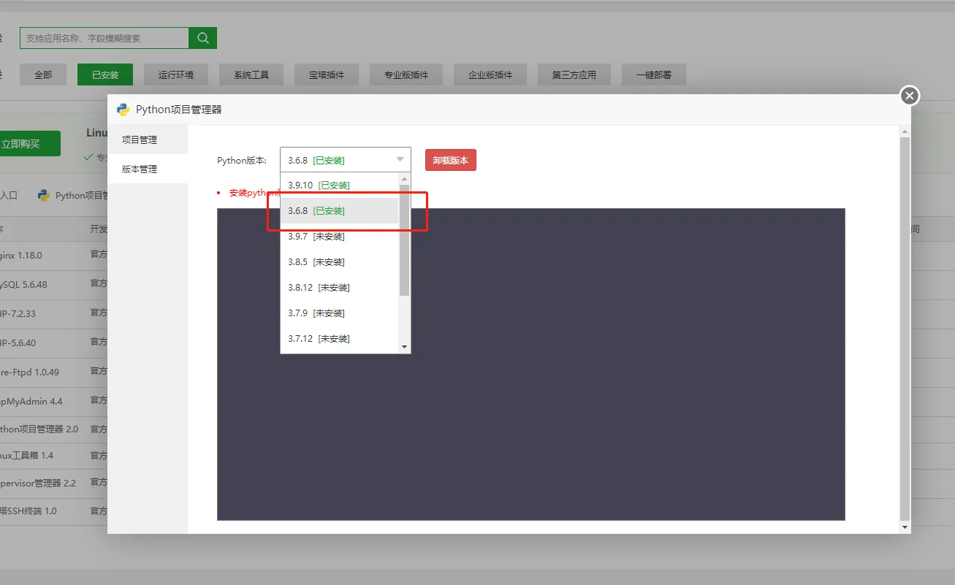Select version 3.7.9 [未安装]

[340, 313]
